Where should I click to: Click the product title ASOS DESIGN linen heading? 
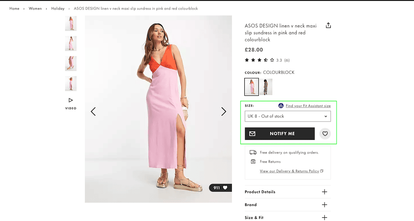click(x=280, y=33)
